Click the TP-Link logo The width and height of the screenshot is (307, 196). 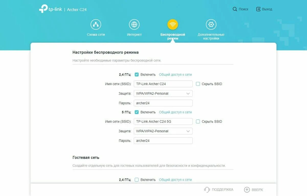50,9
